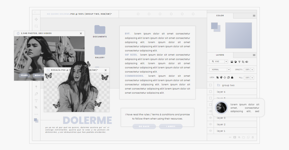Select the Rectangular Marquee tool
This screenshot has height=150, width=289.
pos(36,26)
